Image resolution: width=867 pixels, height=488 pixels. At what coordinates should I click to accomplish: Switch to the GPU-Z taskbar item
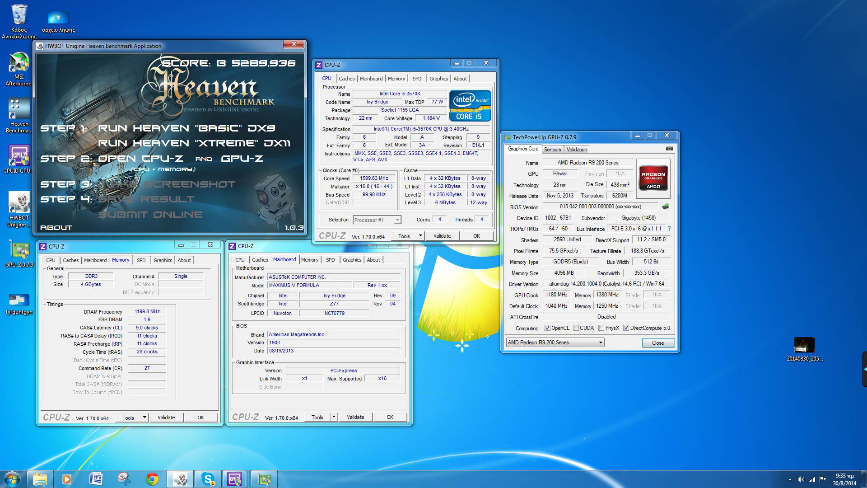[x=264, y=479]
